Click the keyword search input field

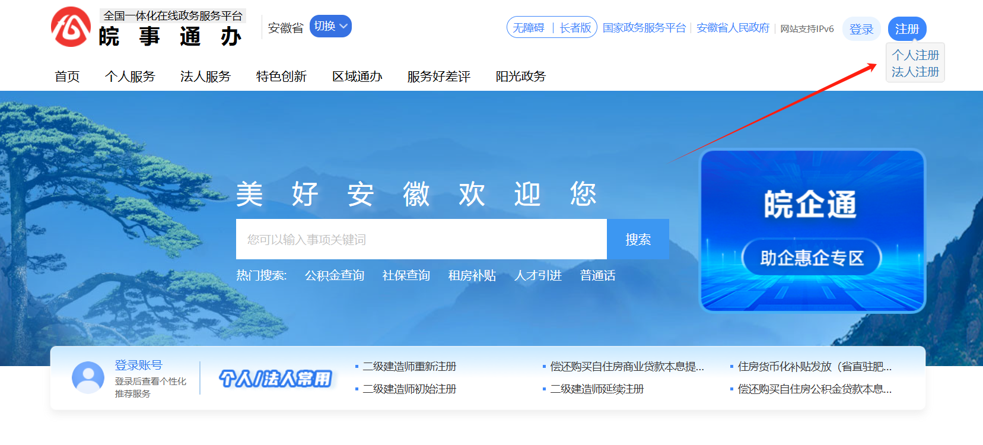point(421,239)
